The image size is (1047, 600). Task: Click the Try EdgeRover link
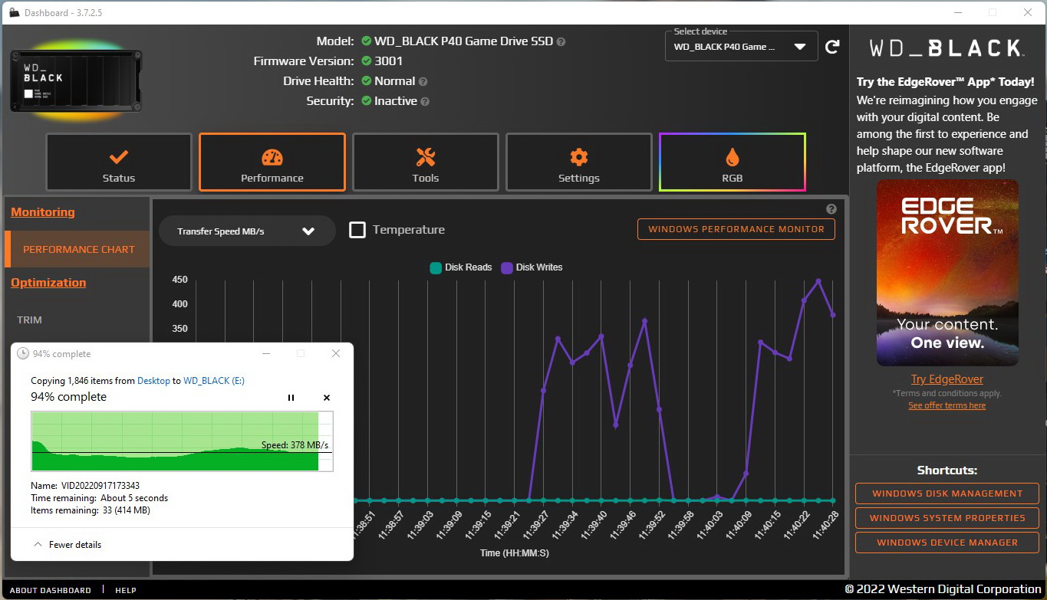pyautogui.click(x=947, y=379)
